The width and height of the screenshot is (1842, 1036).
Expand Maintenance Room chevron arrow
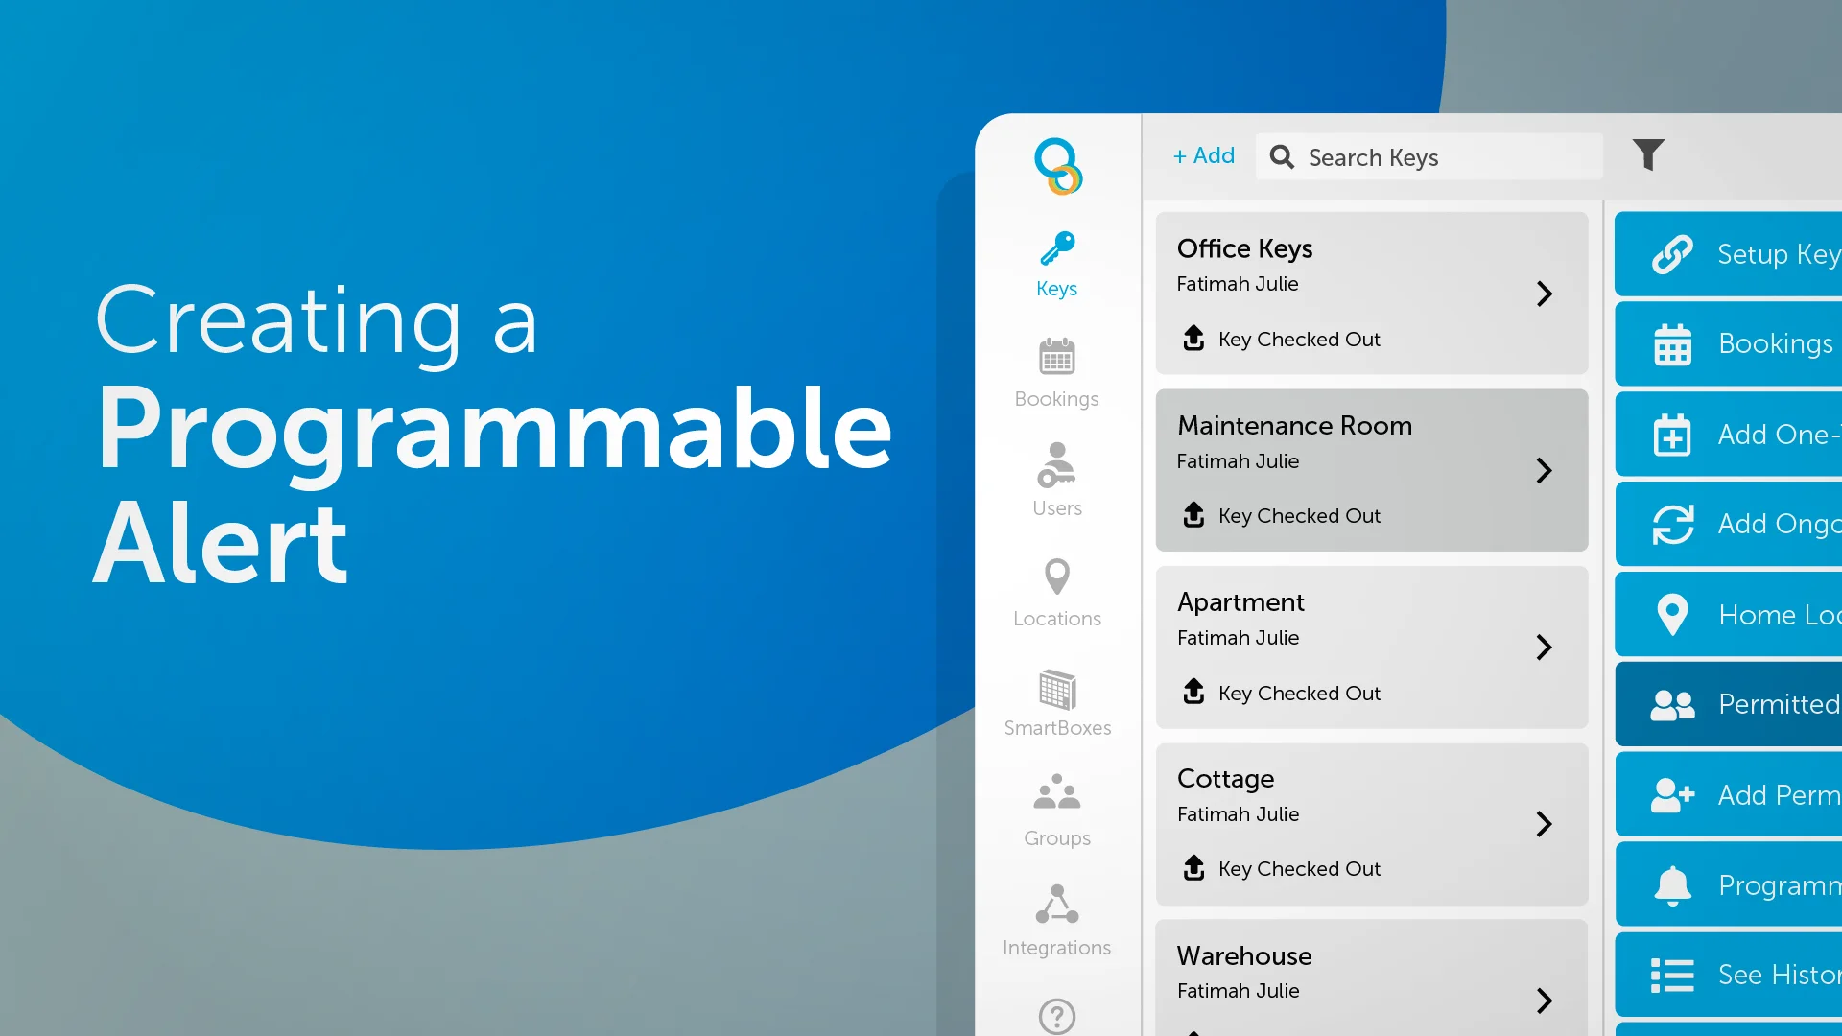[1544, 470]
